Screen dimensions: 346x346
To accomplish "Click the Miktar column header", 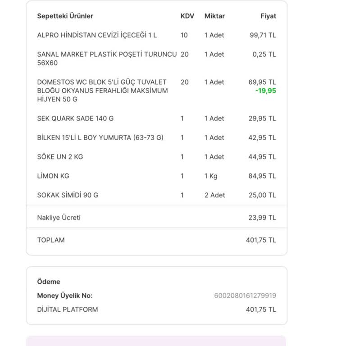I will pyautogui.click(x=214, y=16).
